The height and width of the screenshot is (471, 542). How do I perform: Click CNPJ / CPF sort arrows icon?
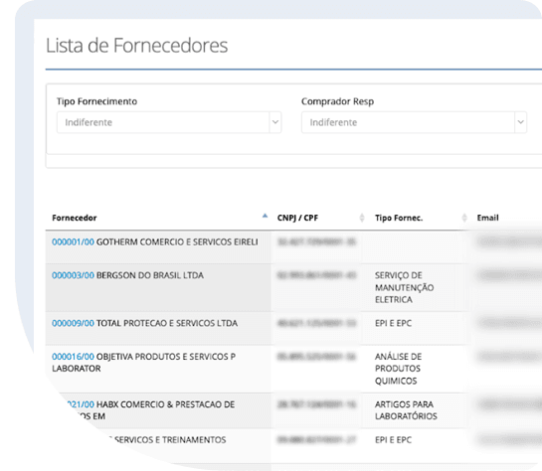pyautogui.click(x=362, y=218)
